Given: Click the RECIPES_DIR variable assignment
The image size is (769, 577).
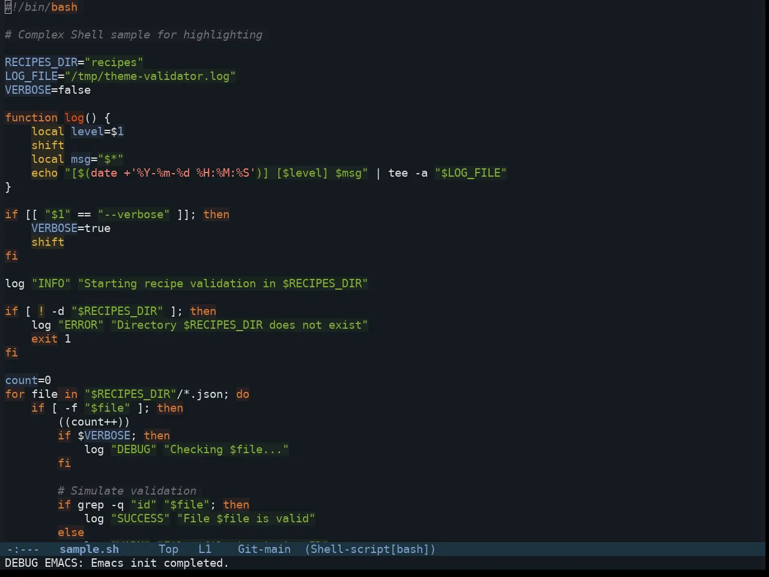Looking at the screenshot, I should tap(74, 63).
